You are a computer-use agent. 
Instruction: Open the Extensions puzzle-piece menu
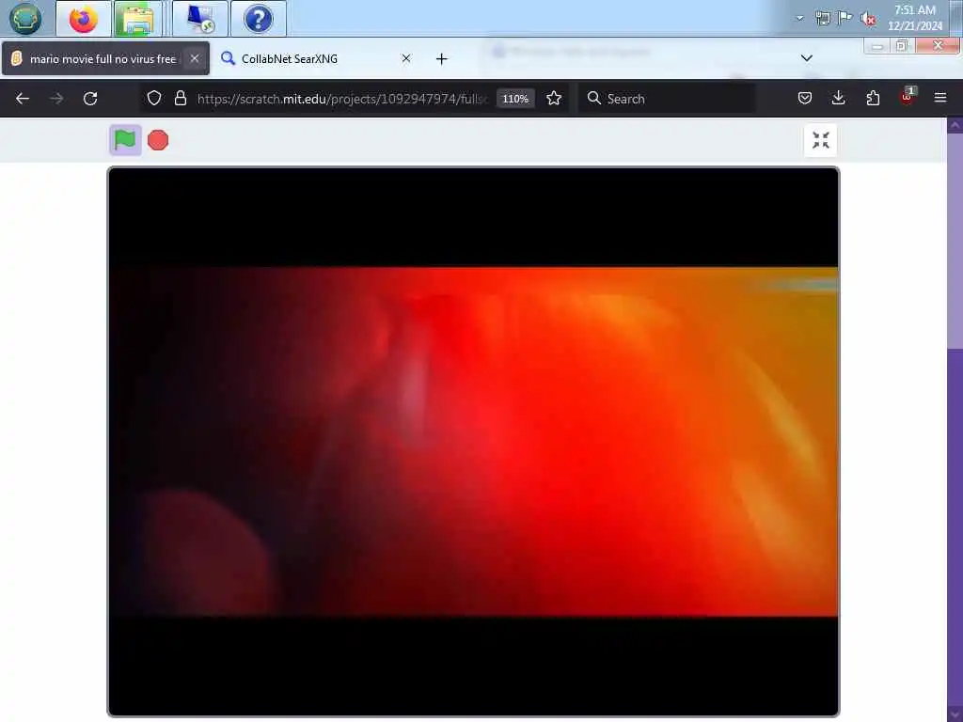click(873, 98)
